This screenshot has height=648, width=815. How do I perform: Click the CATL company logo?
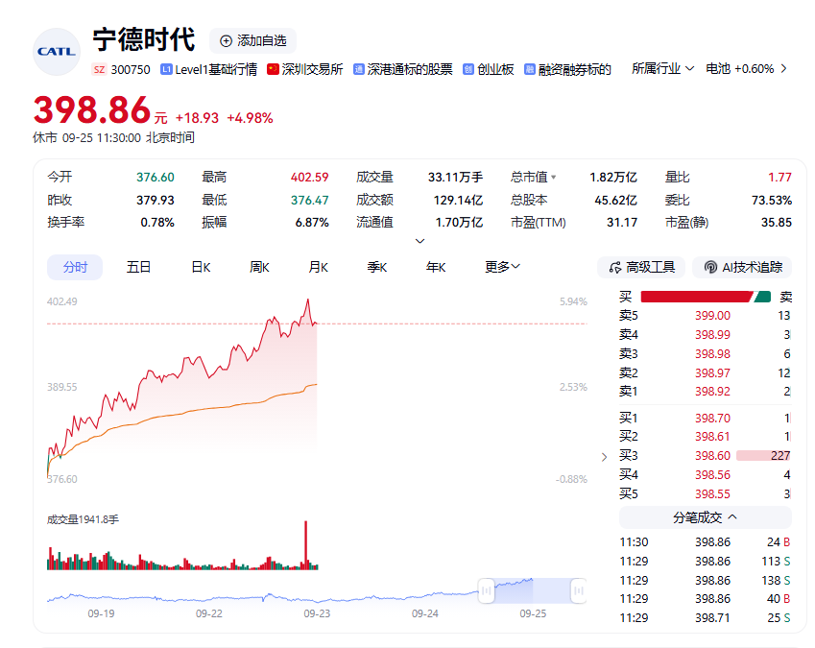pos(57,52)
